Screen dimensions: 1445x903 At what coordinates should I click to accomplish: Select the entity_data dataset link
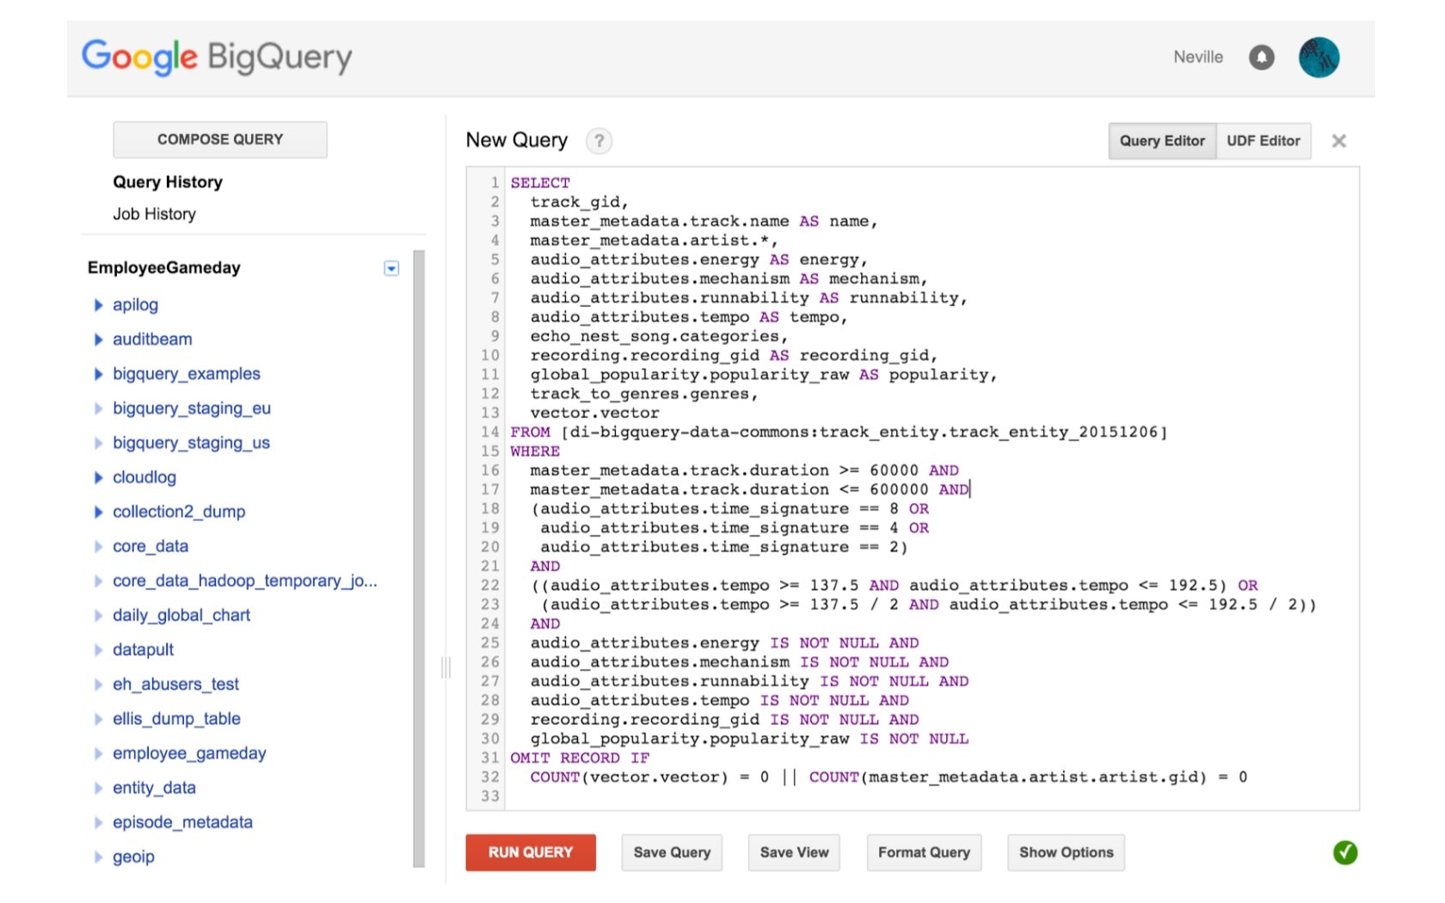click(154, 788)
